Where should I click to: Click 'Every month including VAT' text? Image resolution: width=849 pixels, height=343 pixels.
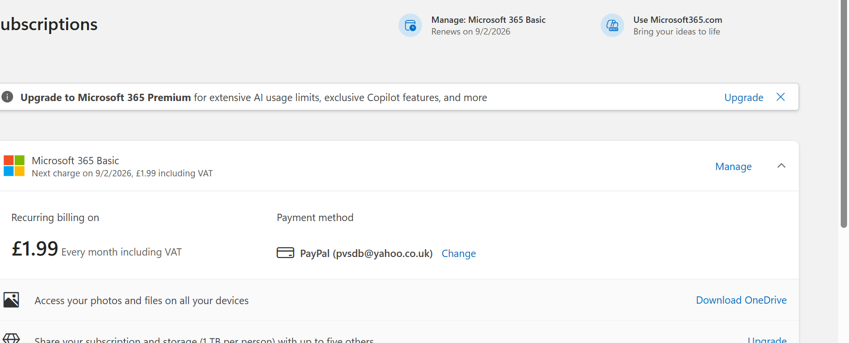point(121,252)
